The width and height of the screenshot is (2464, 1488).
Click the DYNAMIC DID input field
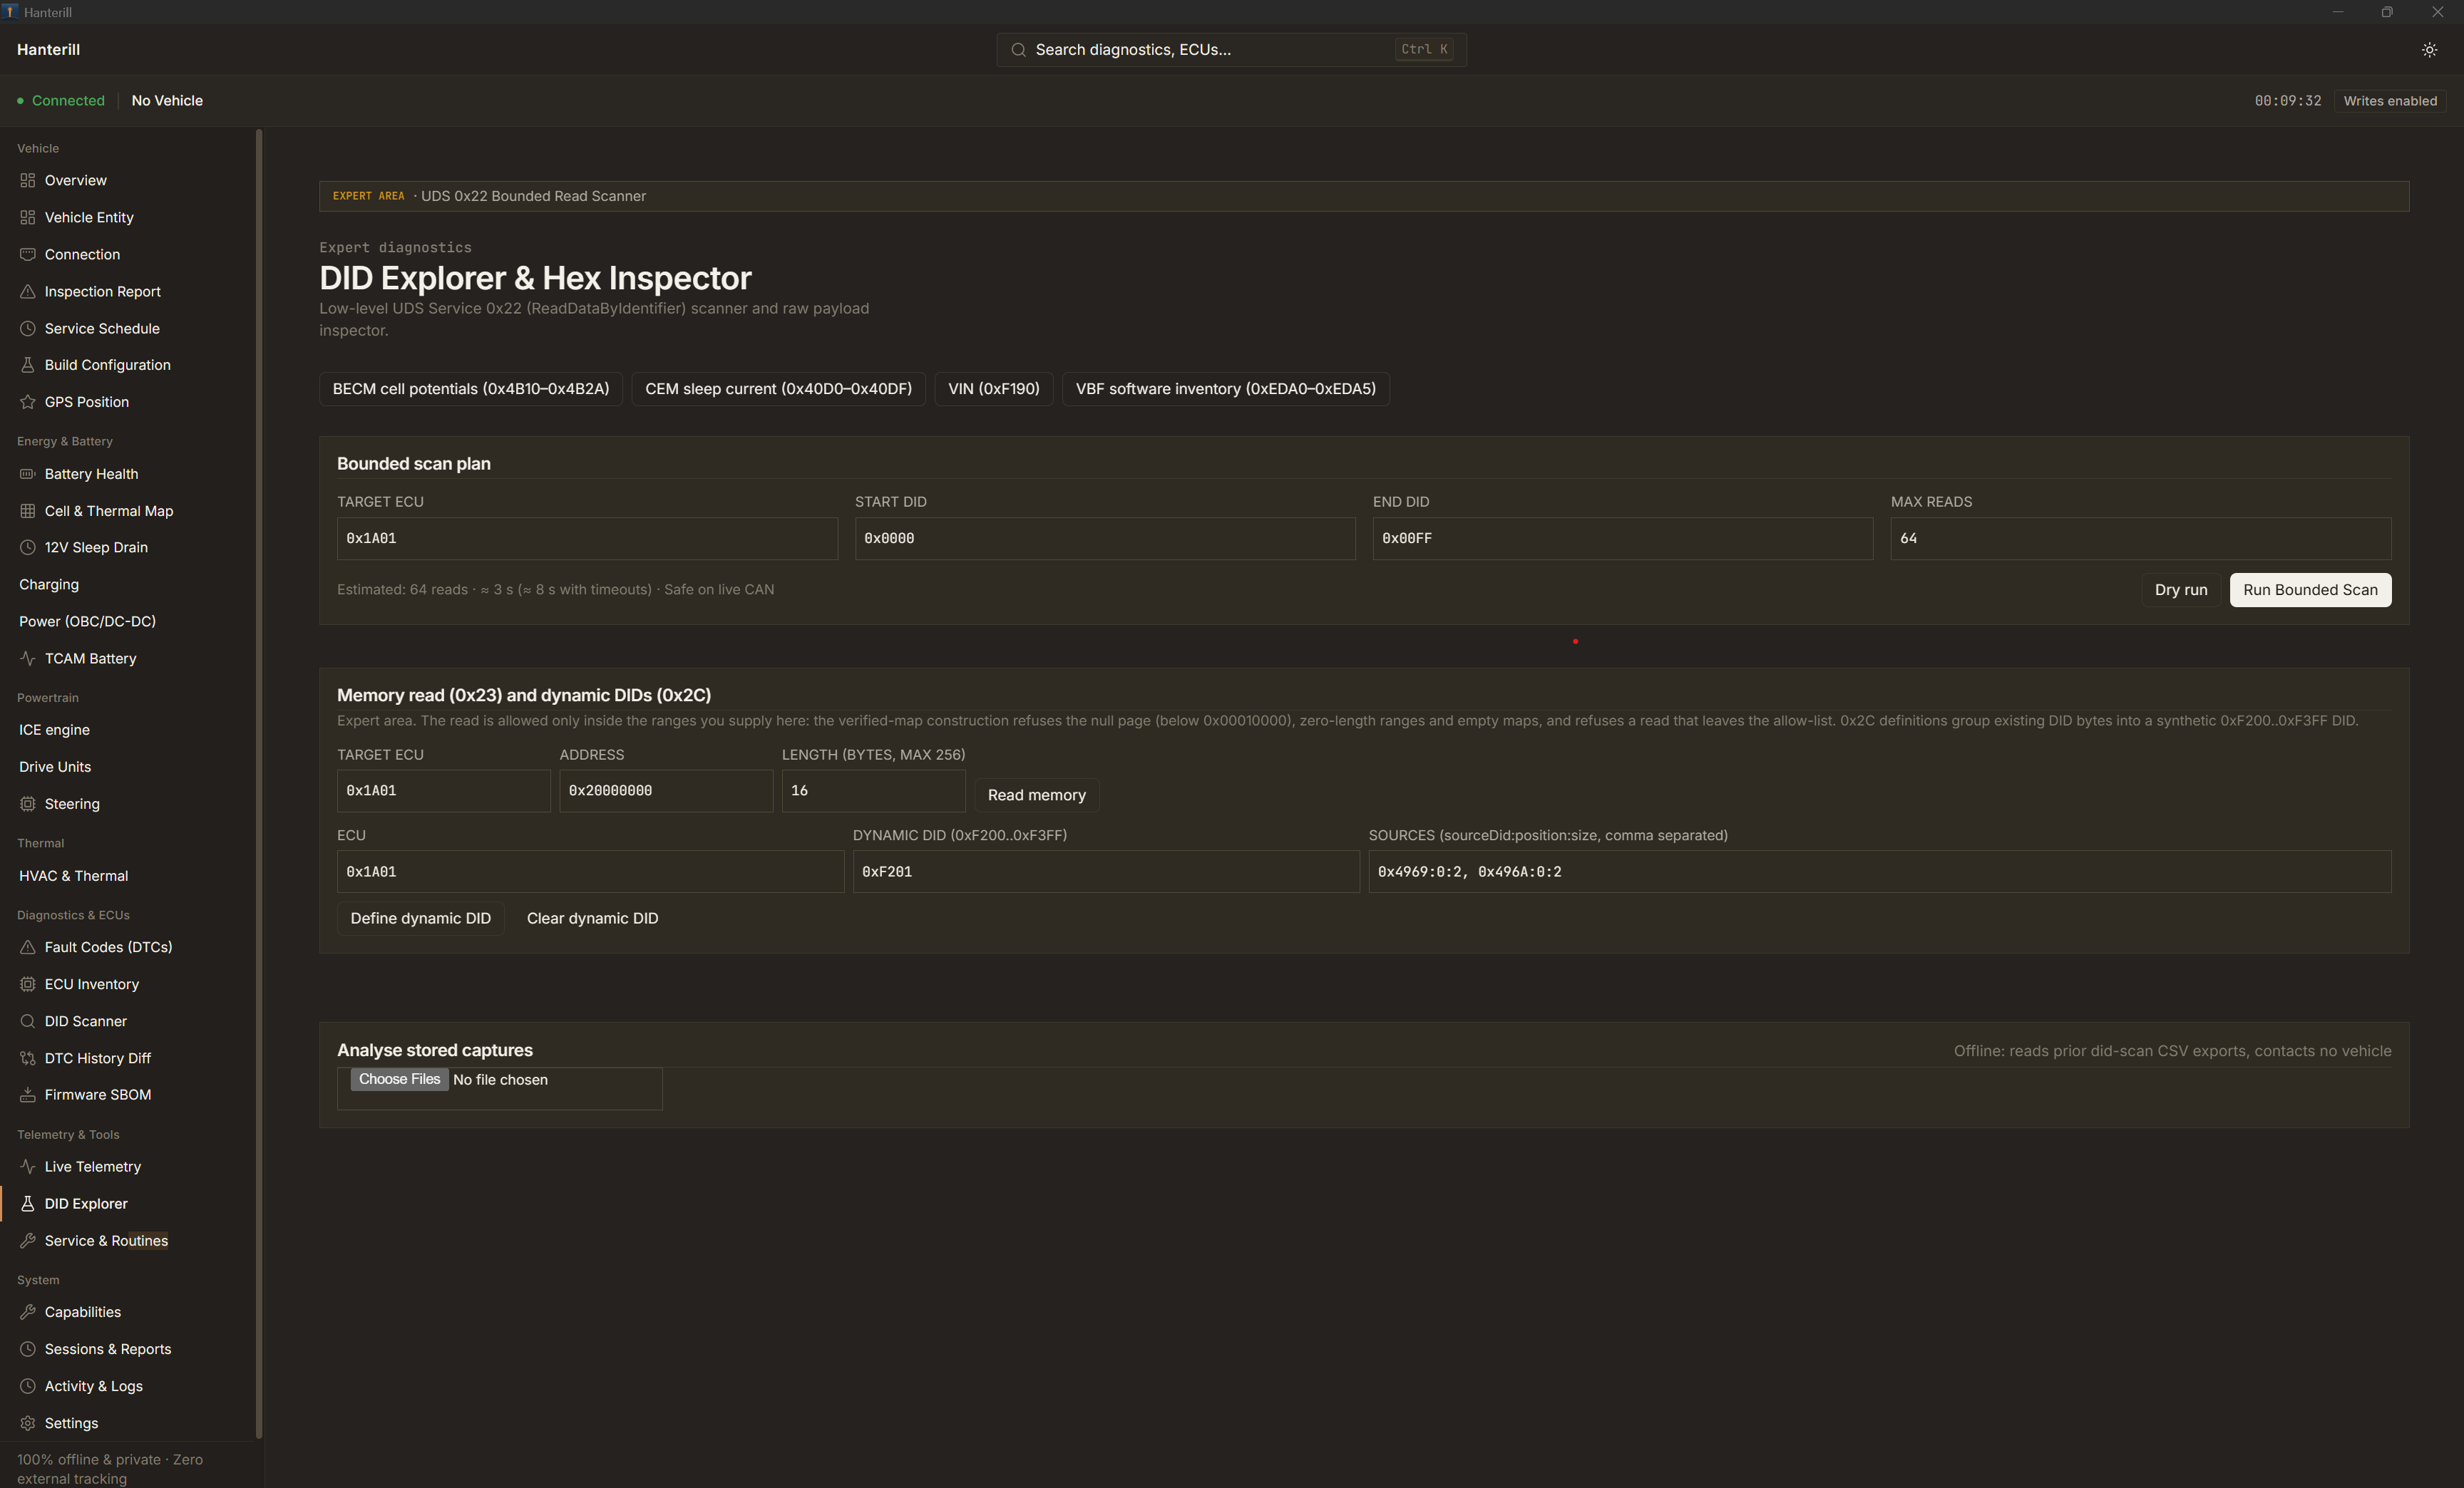(1105, 872)
